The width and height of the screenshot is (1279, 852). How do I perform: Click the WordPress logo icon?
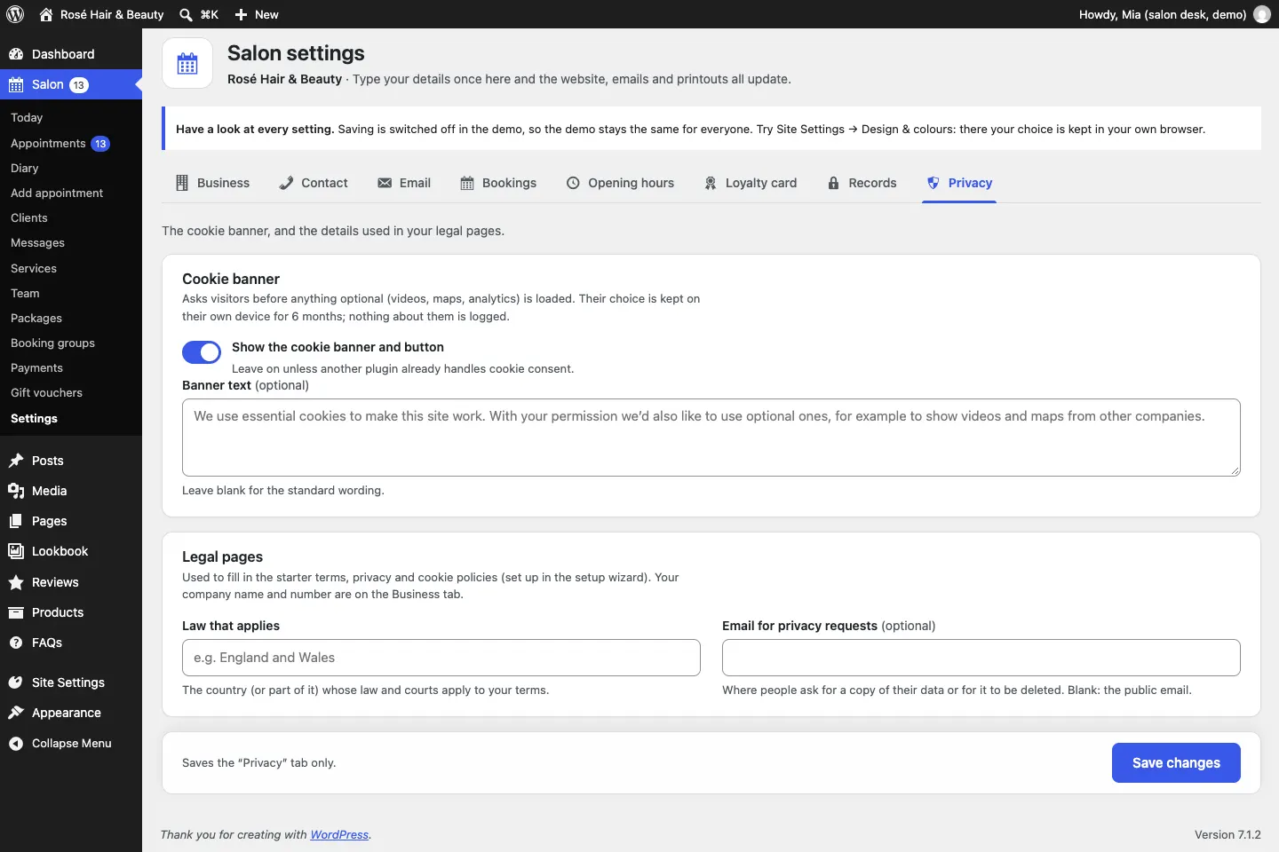tap(15, 14)
